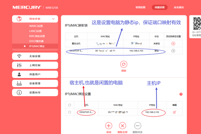
Task: Open MAC地址设置 page
Action: [x=37, y=36]
